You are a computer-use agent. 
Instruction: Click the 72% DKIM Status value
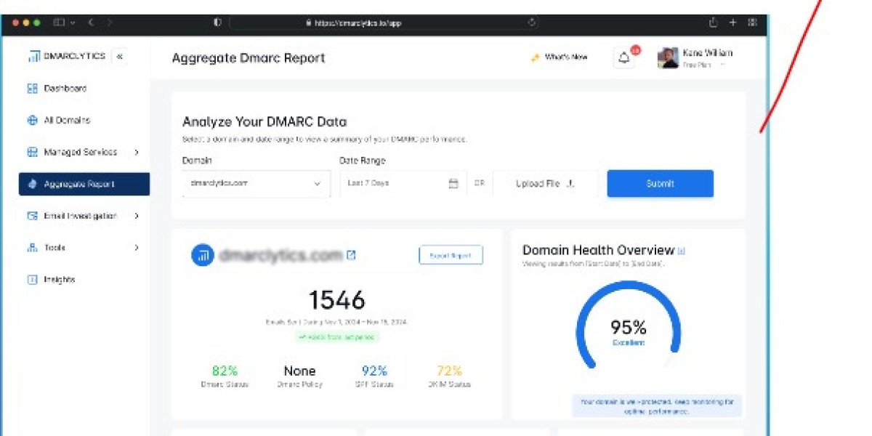pyautogui.click(x=449, y=371)
